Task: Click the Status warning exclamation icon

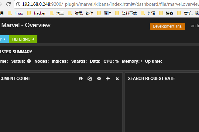Action: (29, 61)
